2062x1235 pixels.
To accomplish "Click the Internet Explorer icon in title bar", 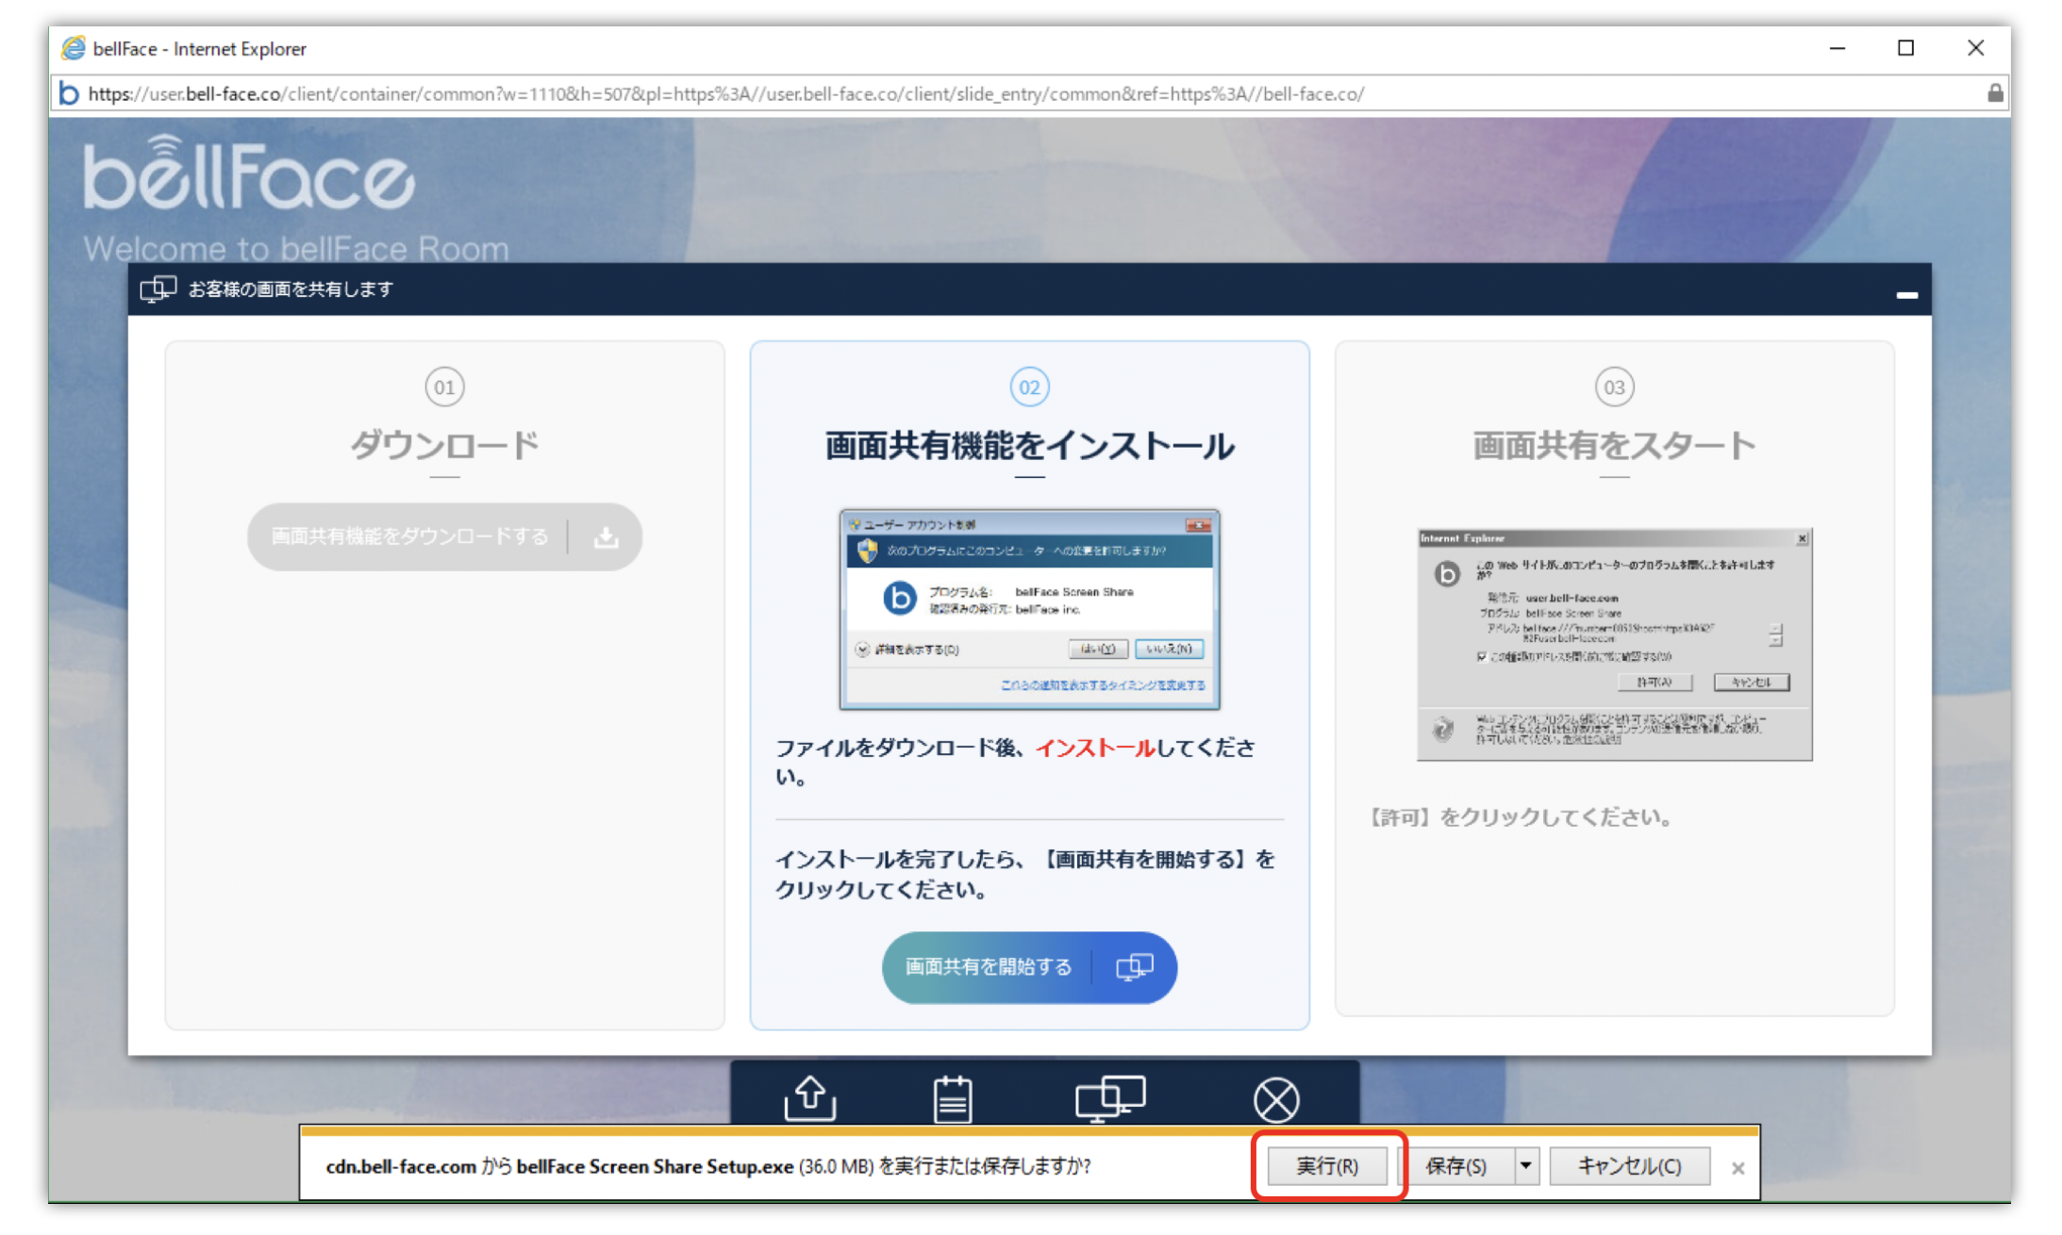I will pyautogui.click(x=73, y=48).
